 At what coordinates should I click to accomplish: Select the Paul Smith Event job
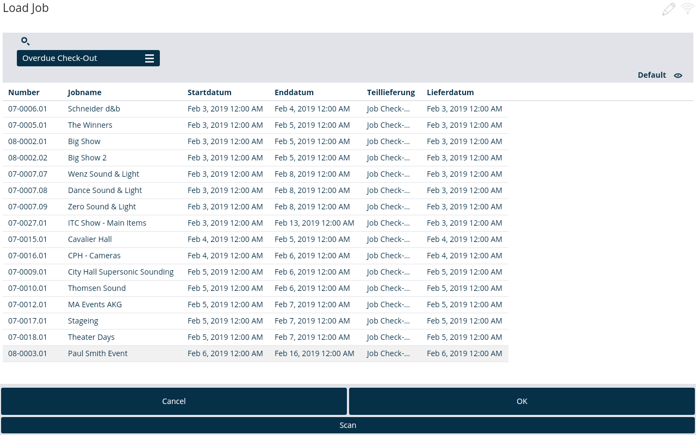click(256, 353)
